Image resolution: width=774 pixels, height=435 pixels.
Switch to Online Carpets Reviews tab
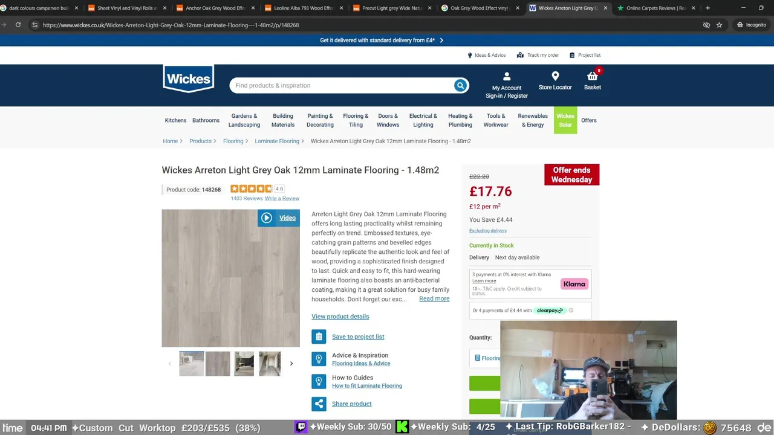pos(656,8)
